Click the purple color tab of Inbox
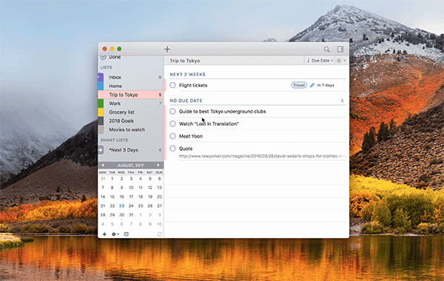Viewport: 444px width, 281px height. pos(101,77)
